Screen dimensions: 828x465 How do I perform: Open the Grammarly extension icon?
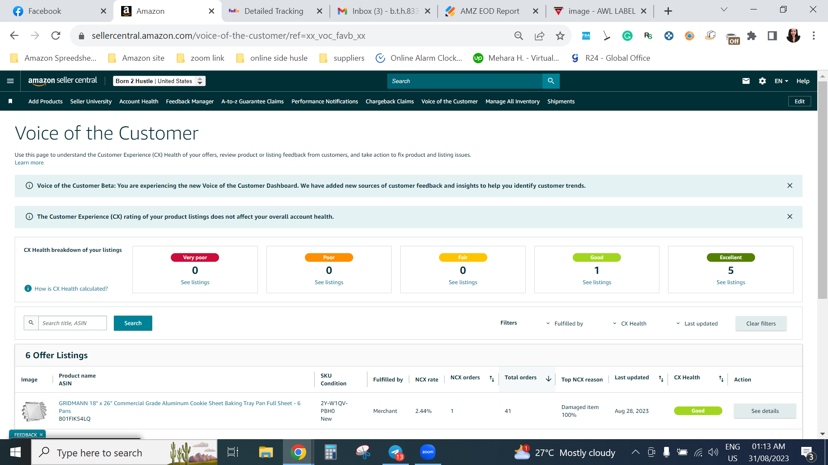pos(627,36)
